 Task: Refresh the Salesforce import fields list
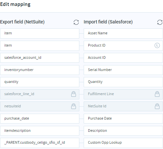point(160,22)
